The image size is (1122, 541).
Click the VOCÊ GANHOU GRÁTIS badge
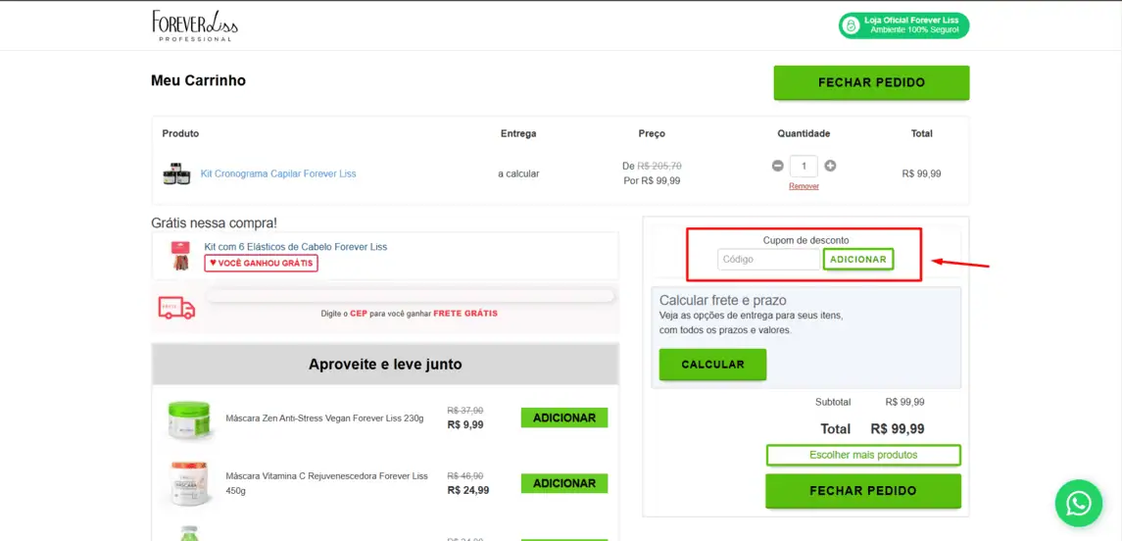click(x=262, y=263)
